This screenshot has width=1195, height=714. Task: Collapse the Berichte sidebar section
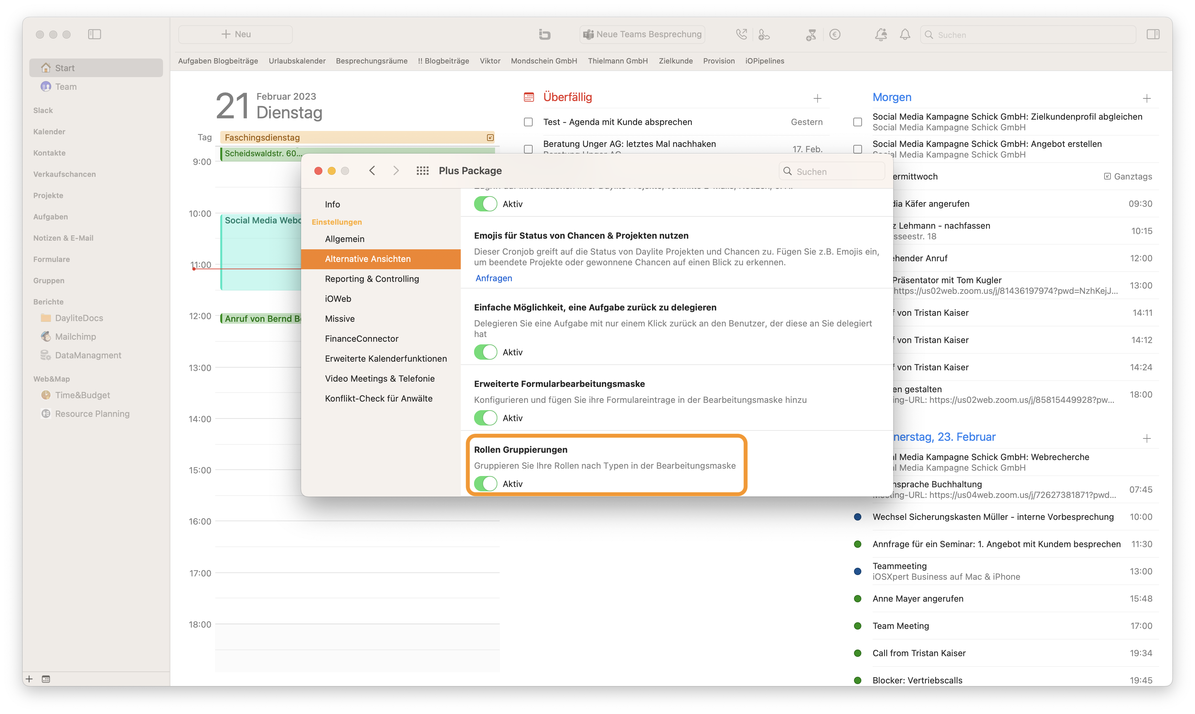point(48,302)
